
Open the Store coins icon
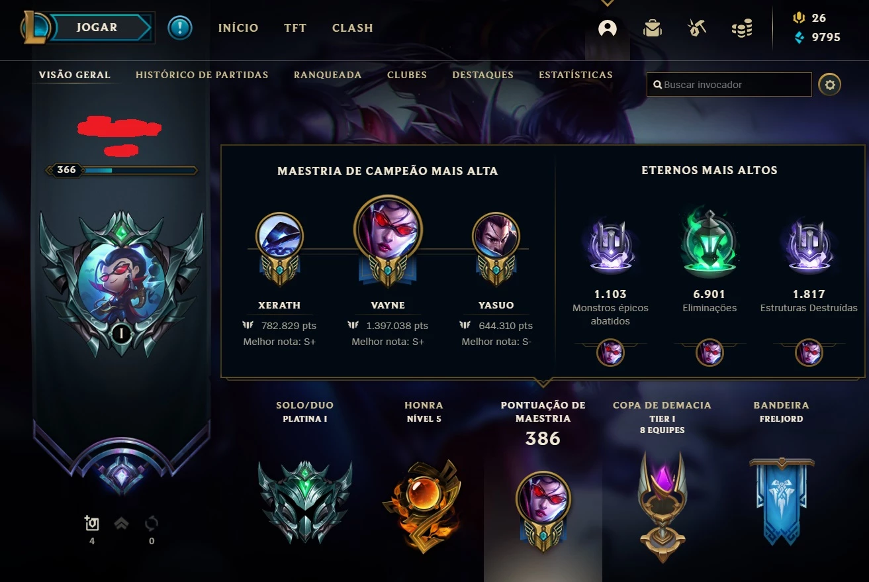point(742,28)
